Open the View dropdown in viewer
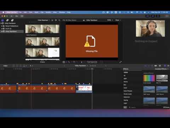Viewport: 170px width, 128px height. pos(118,20)
